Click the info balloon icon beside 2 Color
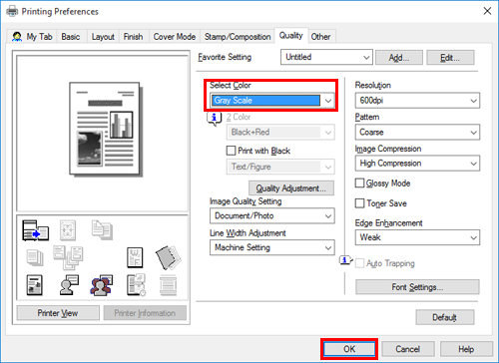This screenshot has width=499, height=363. pyautogui.click(x=215, y=119)
